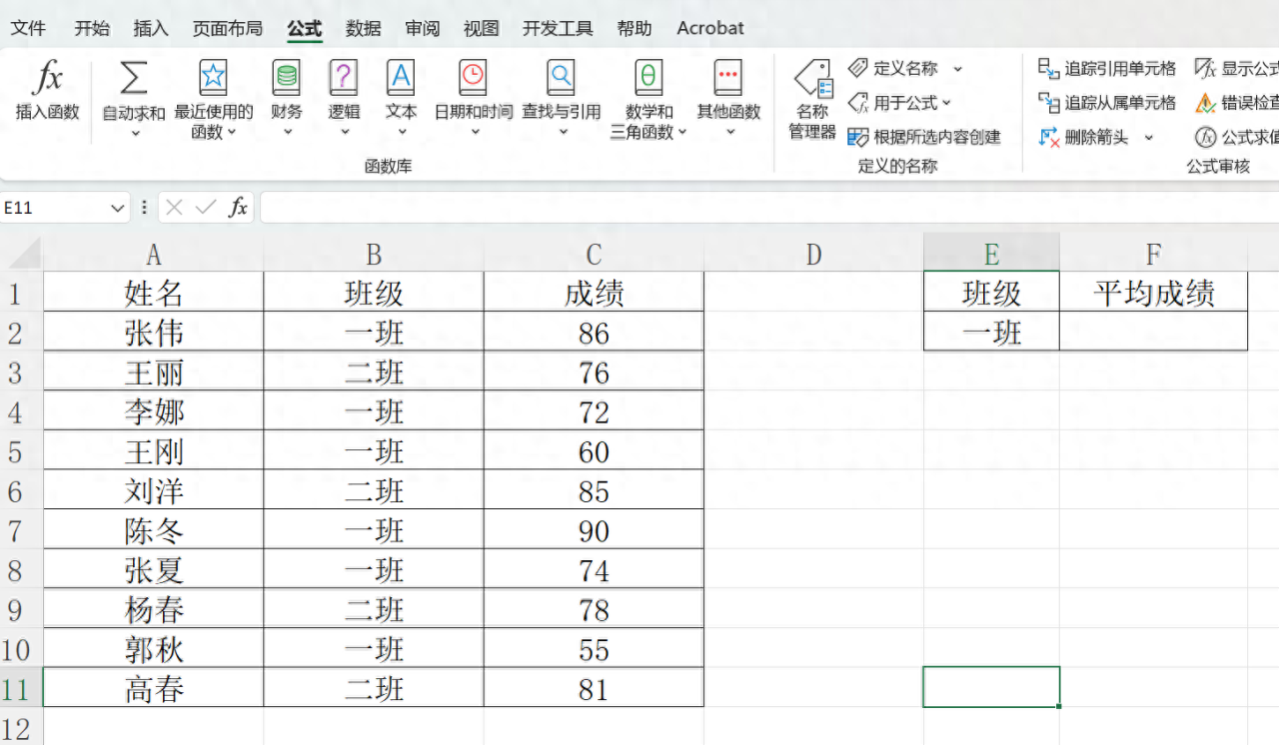1279x745 pixels.
Task: Open Date and Time (日期和时间) functions icon
Action: [473, 78]
